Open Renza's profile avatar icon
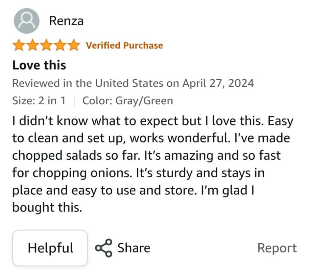The height and width of the screenshot is (270, 309). pos(27,21)
